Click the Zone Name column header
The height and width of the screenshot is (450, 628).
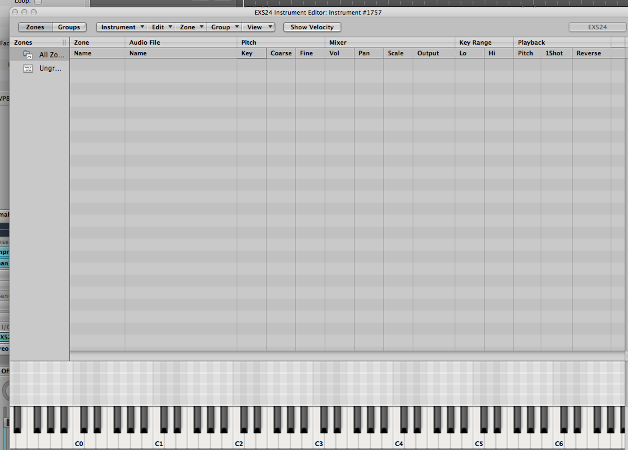(x=97, y=53)
